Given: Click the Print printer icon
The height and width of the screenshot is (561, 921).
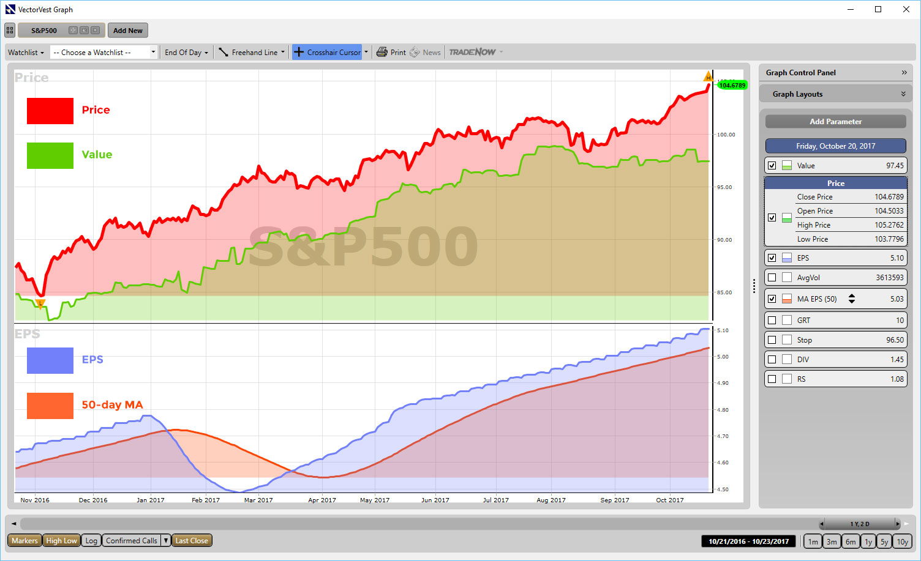Looking at the screenshot, I should [x=382, y=53].
